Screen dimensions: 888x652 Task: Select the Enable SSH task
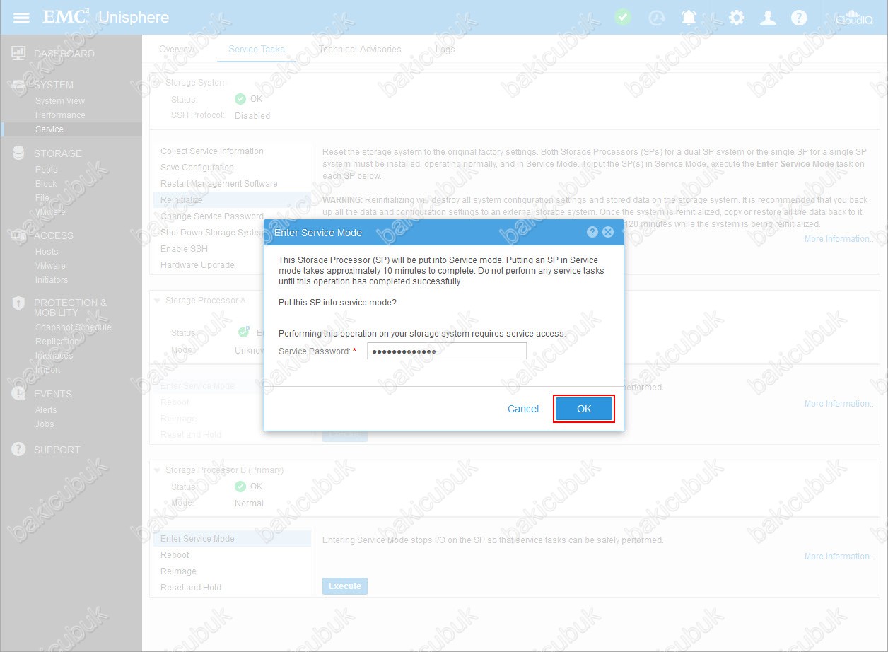(185, 249)
